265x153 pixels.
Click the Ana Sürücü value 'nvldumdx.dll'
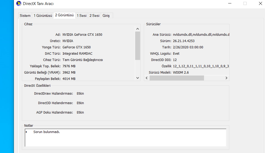coord(201,35)
